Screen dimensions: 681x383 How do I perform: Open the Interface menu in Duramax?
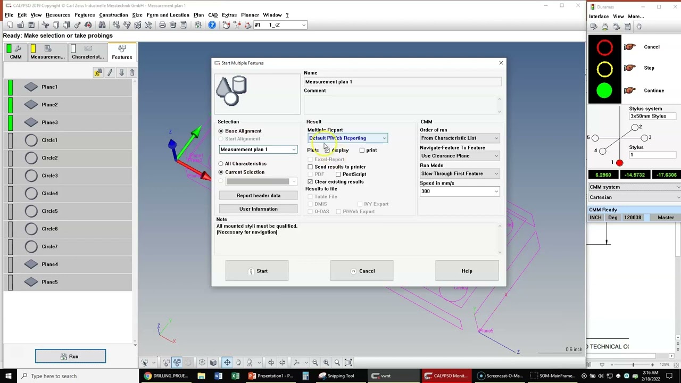tap(599, 16)
